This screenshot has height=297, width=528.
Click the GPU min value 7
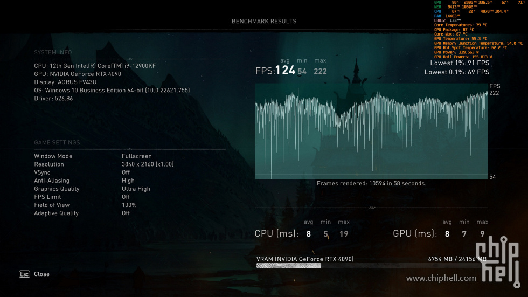464,234
